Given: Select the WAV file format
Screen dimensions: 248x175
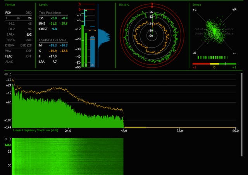Looking at the screenshot, I should 8,51.
